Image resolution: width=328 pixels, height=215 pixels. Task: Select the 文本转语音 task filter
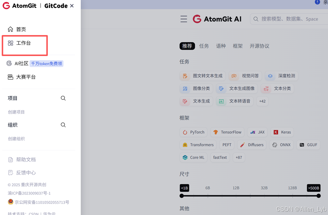pyautogui.click(x=234, y=101)
